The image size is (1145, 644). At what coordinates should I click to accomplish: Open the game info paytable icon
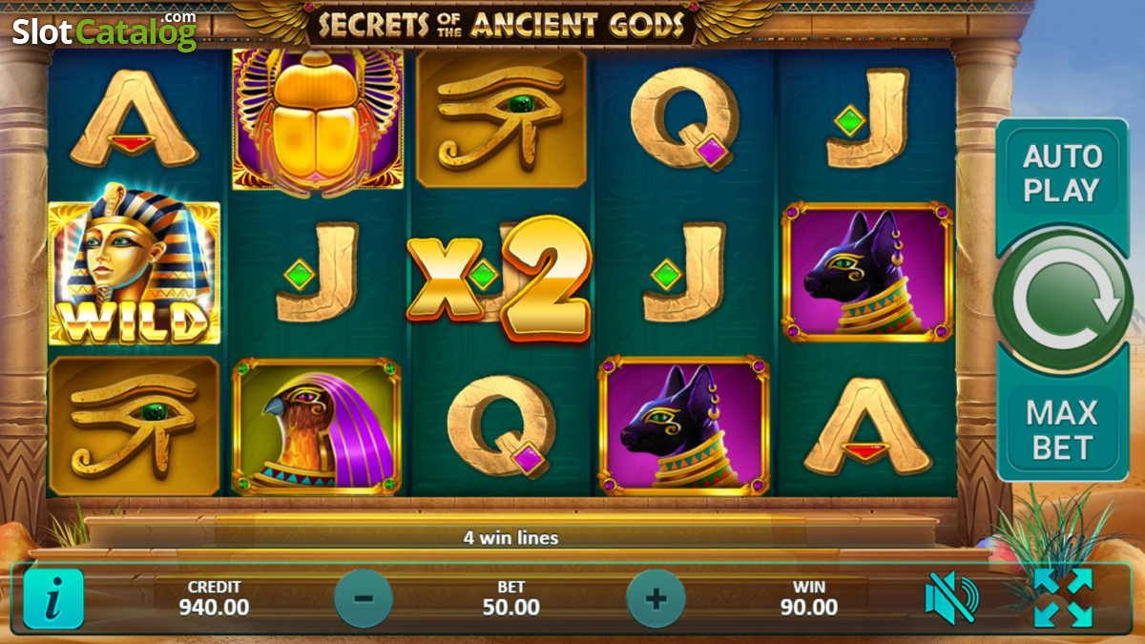[53, 598]
